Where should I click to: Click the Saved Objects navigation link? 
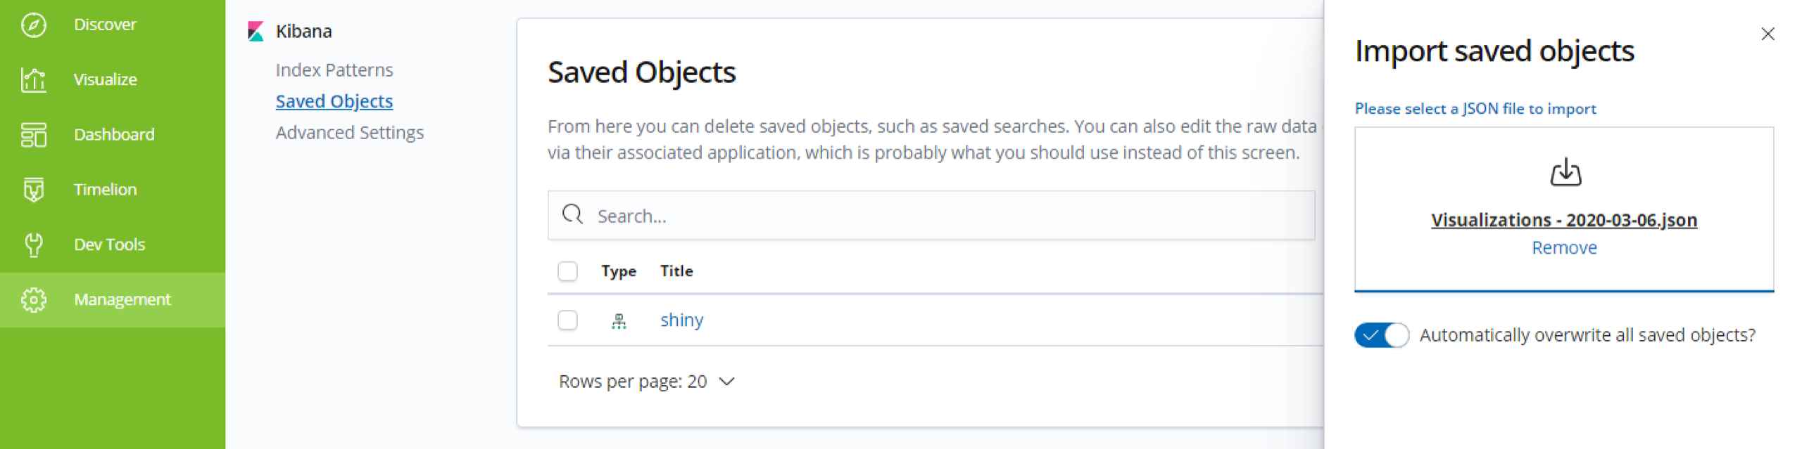coord(334,101)
